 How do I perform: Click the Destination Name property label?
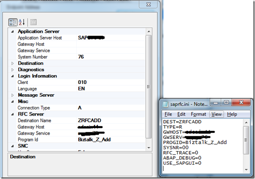(x=34, y=121)
